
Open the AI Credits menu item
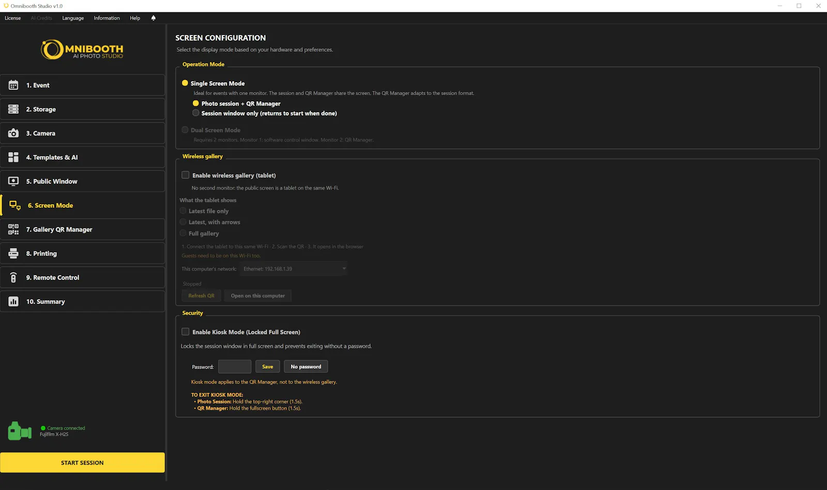pos(41,18)
